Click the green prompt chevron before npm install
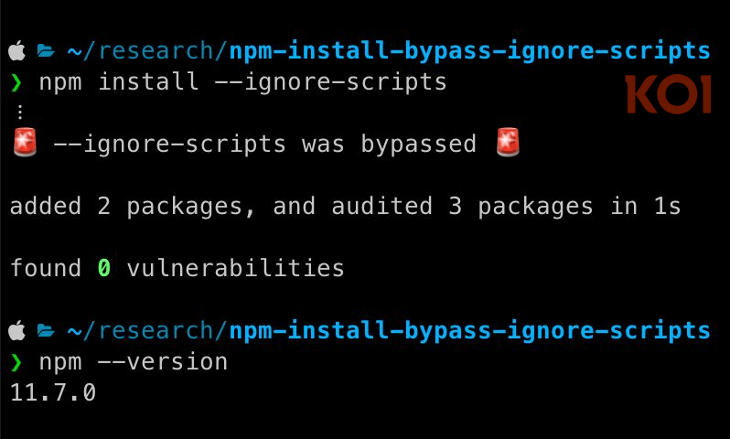This screenshot has width=730, height=439. pos(16,83)
